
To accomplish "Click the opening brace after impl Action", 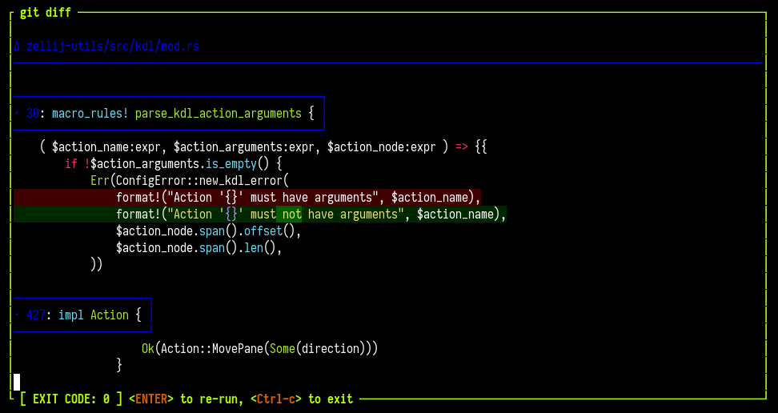I will pos(138,315).
